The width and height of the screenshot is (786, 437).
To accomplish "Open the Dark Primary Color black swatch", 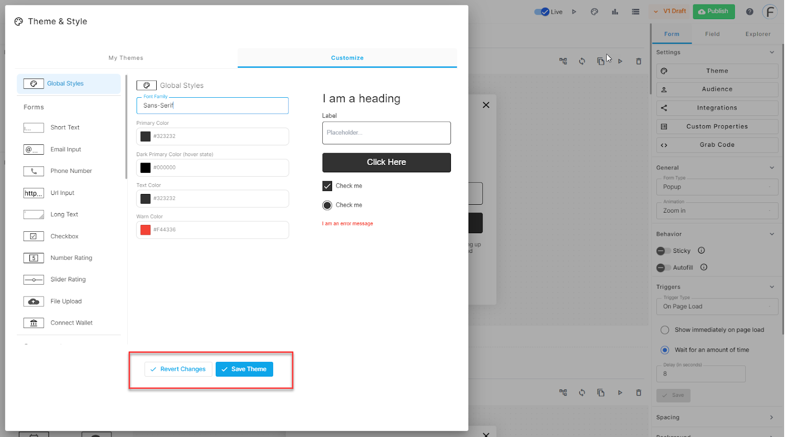I will point(145,168).
